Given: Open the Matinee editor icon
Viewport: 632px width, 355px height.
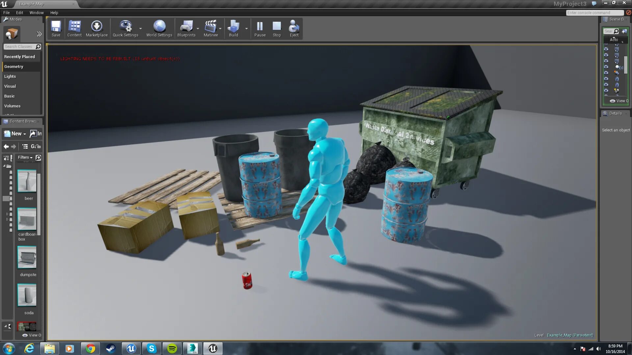Looking at the screenshot, I should 211,29.
